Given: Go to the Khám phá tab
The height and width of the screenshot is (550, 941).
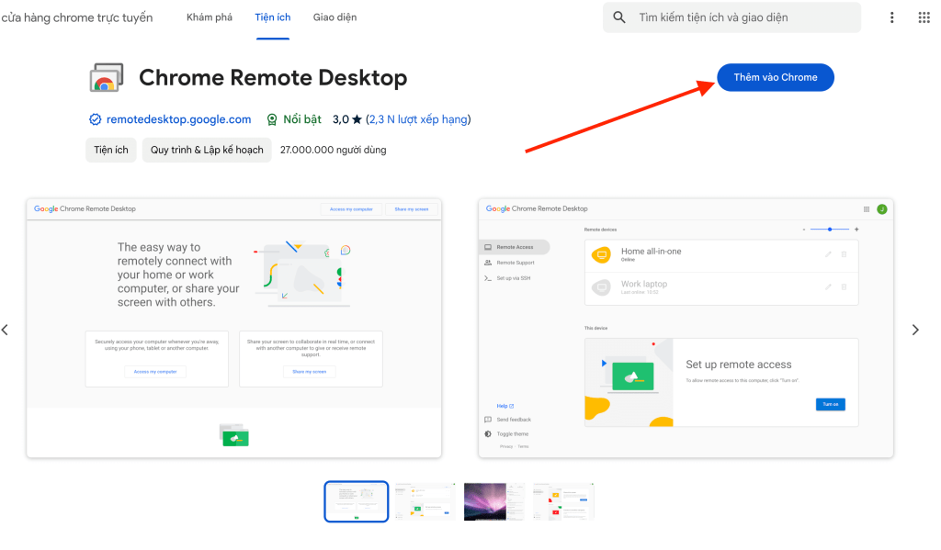Looking at the screenshot, I should coord(210,17).
